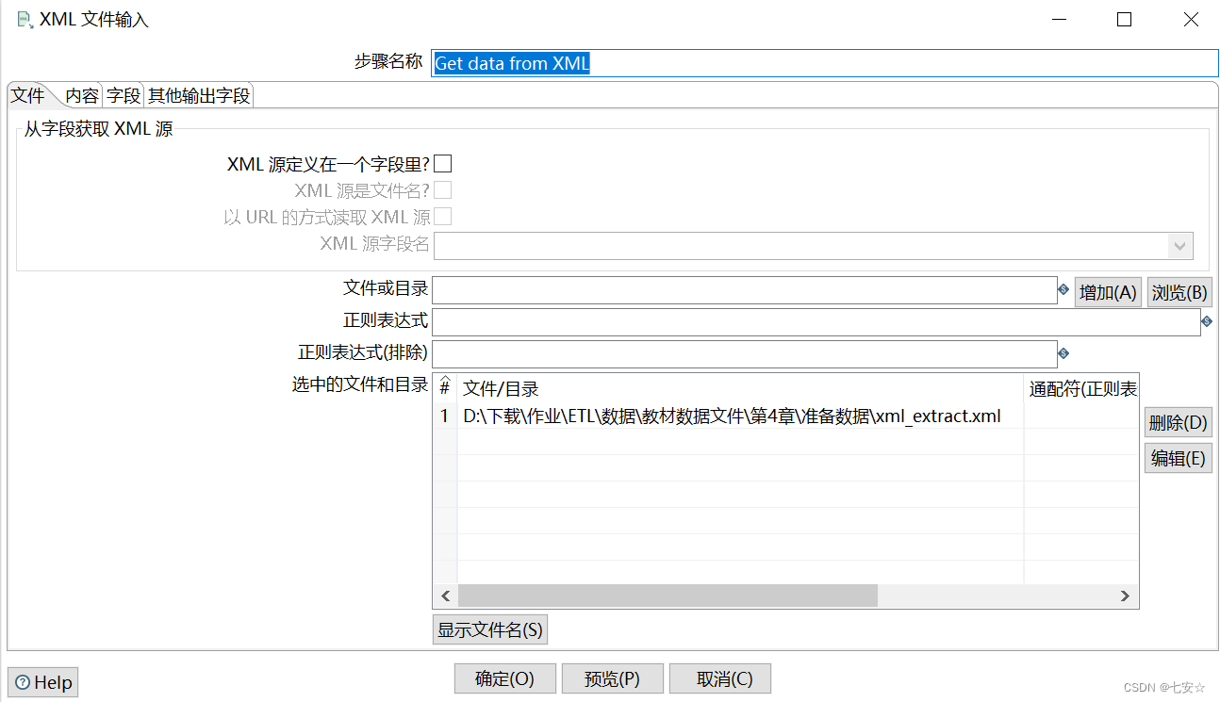Check 以 URL 的方式读取 XML 源
This screenshot has width=1220, height=702.
[442, 216]
